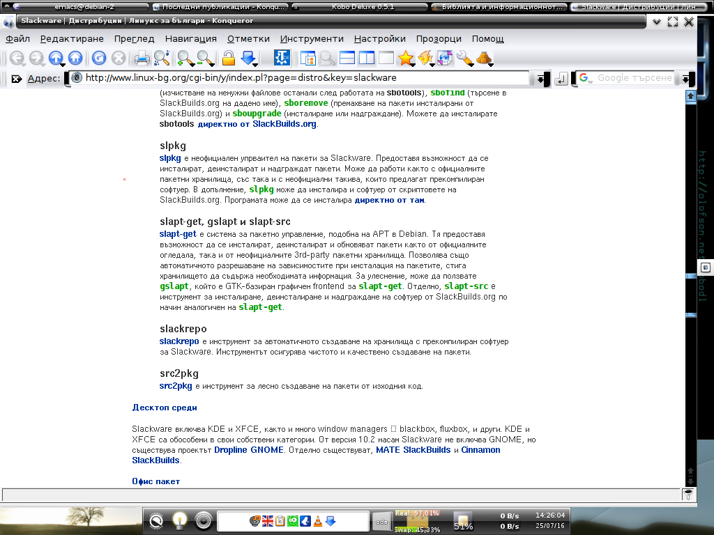Click the gold star bookmark icon

pos(406,59)
